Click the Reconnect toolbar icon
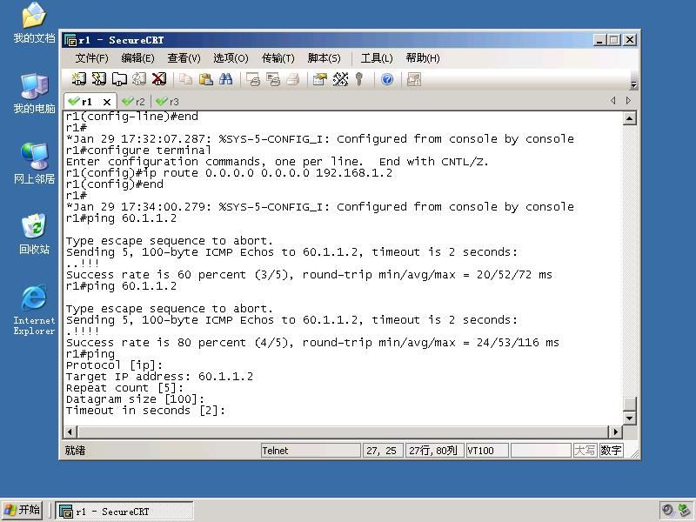Viewport: 696px width, 522px height. (139, 79)
